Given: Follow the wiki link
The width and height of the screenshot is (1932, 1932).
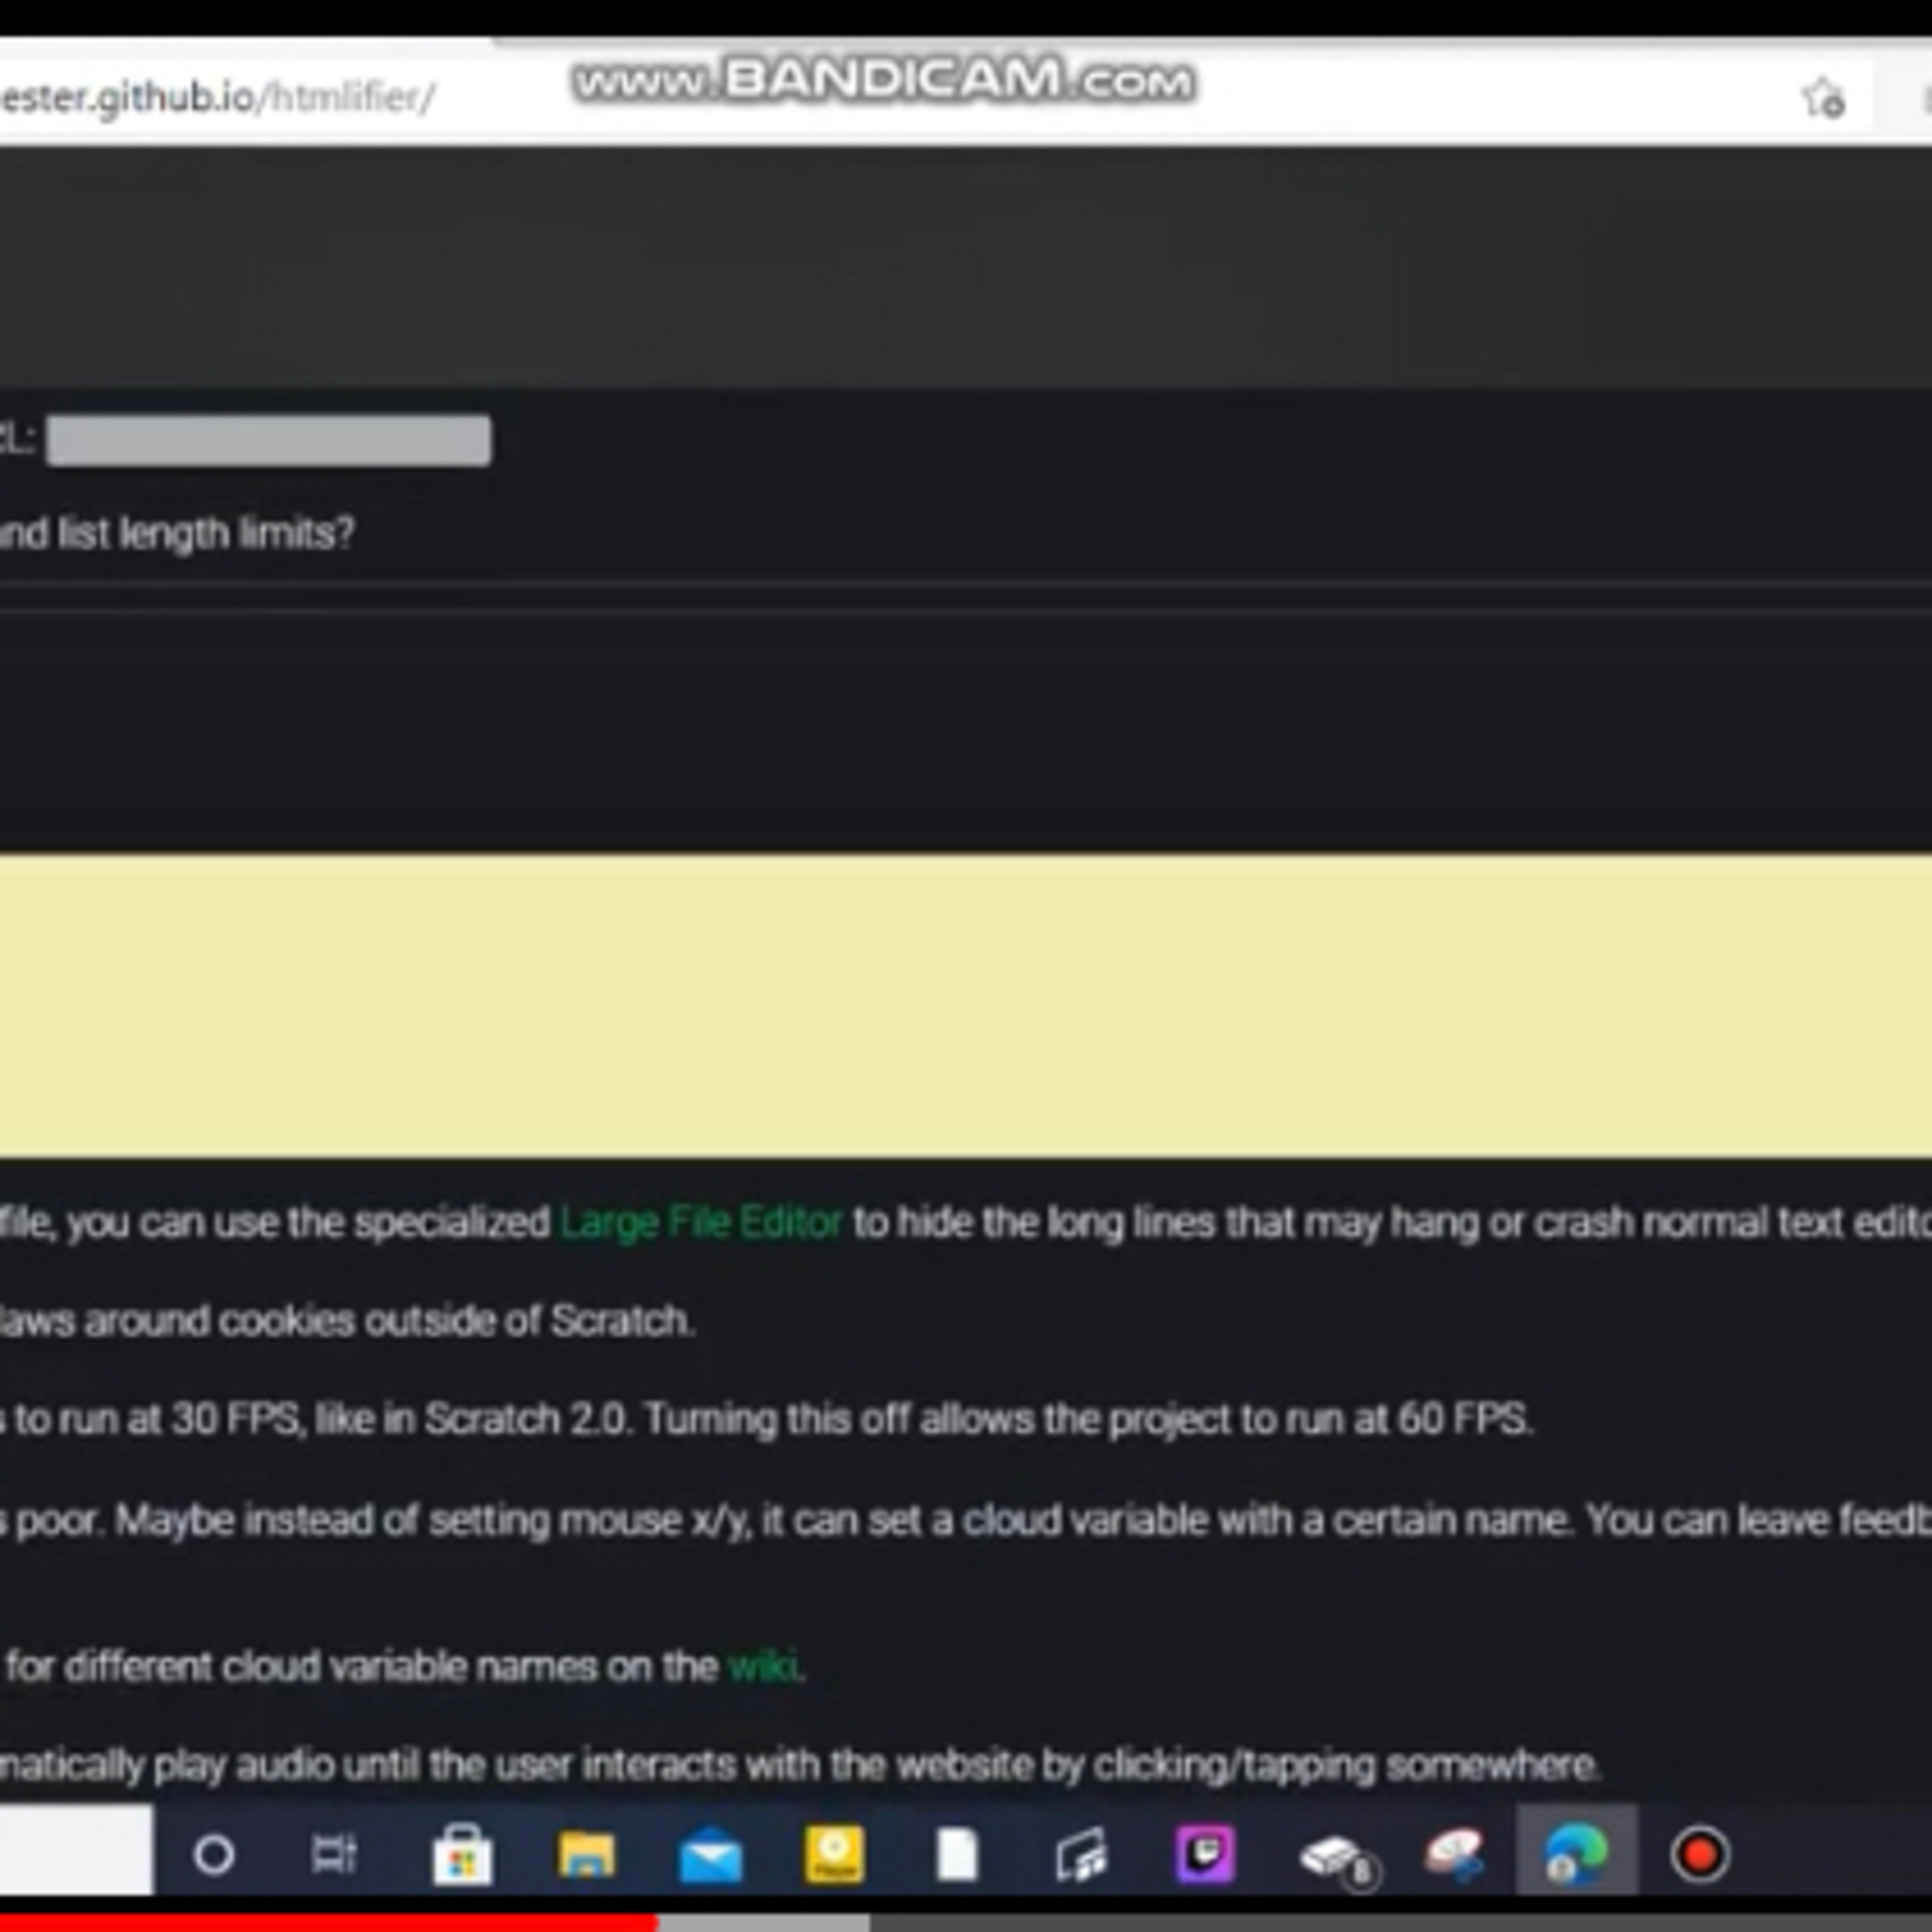Looking at the screenshot, I should (763, 1666).
